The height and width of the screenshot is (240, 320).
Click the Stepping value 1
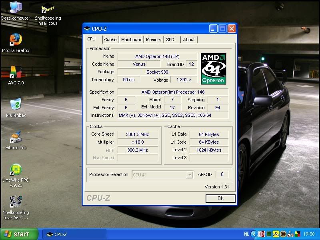[218, 100]
